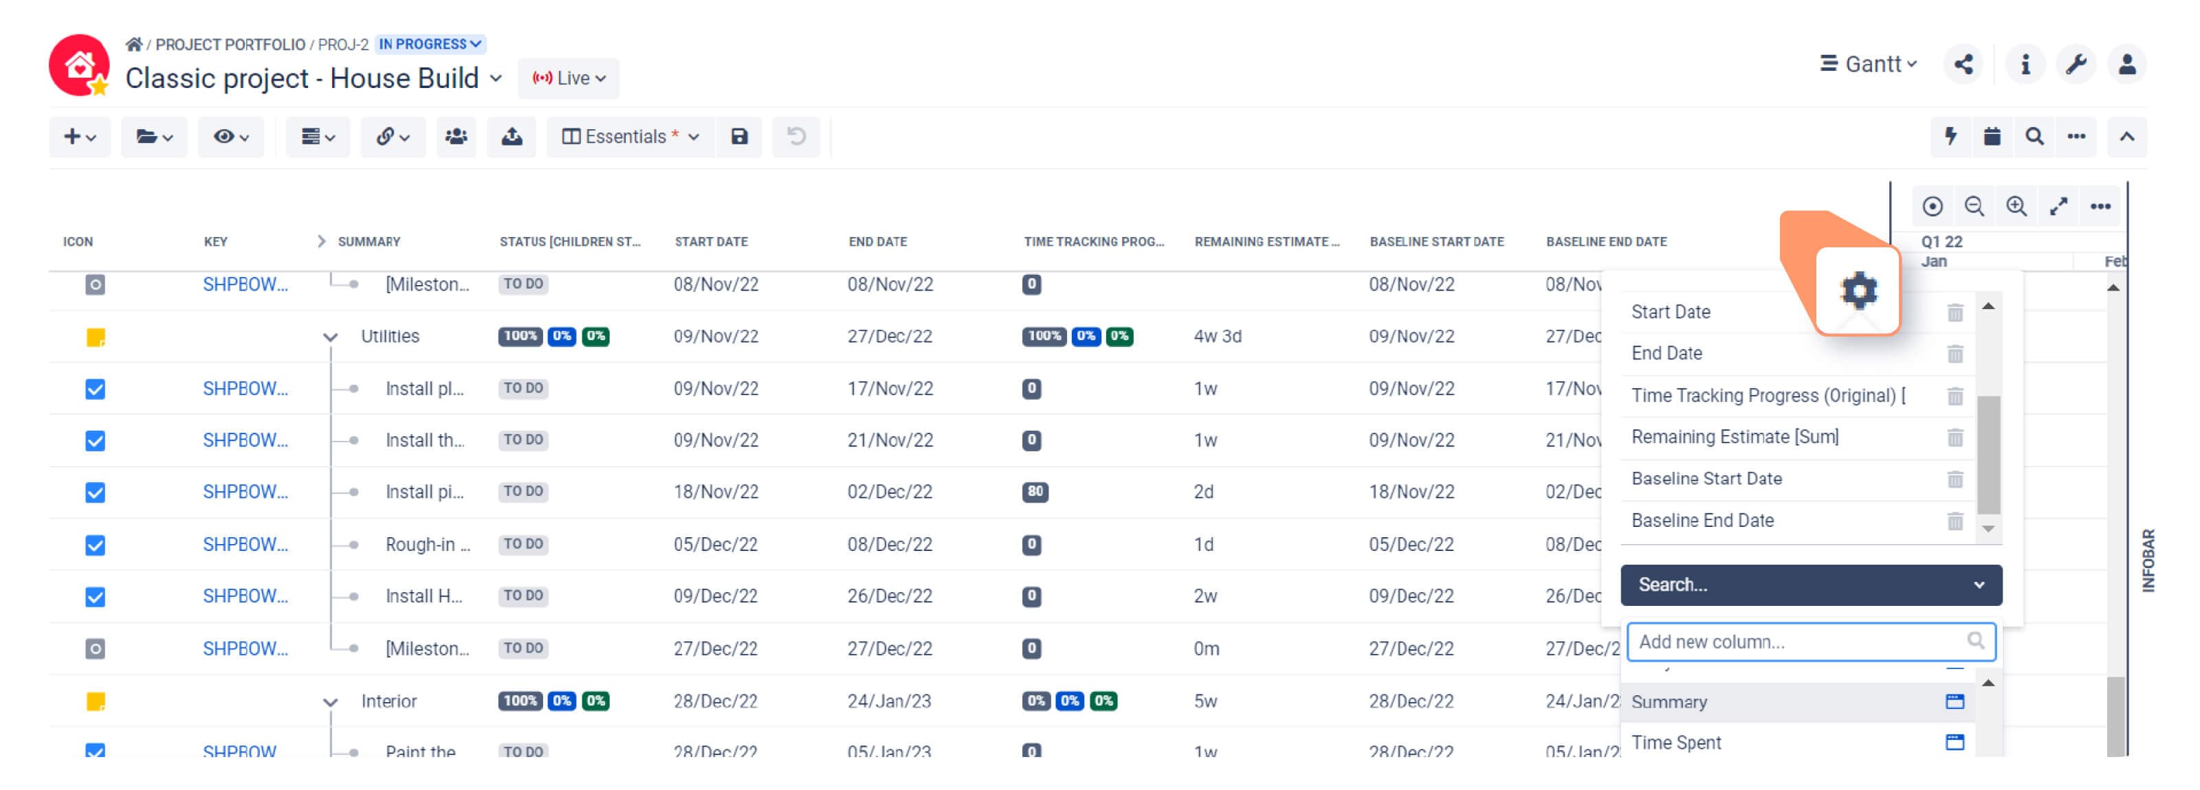Viewport: 2200px width, 790px height.
Task: Open the share icon in header
Action: point(1963,64)
